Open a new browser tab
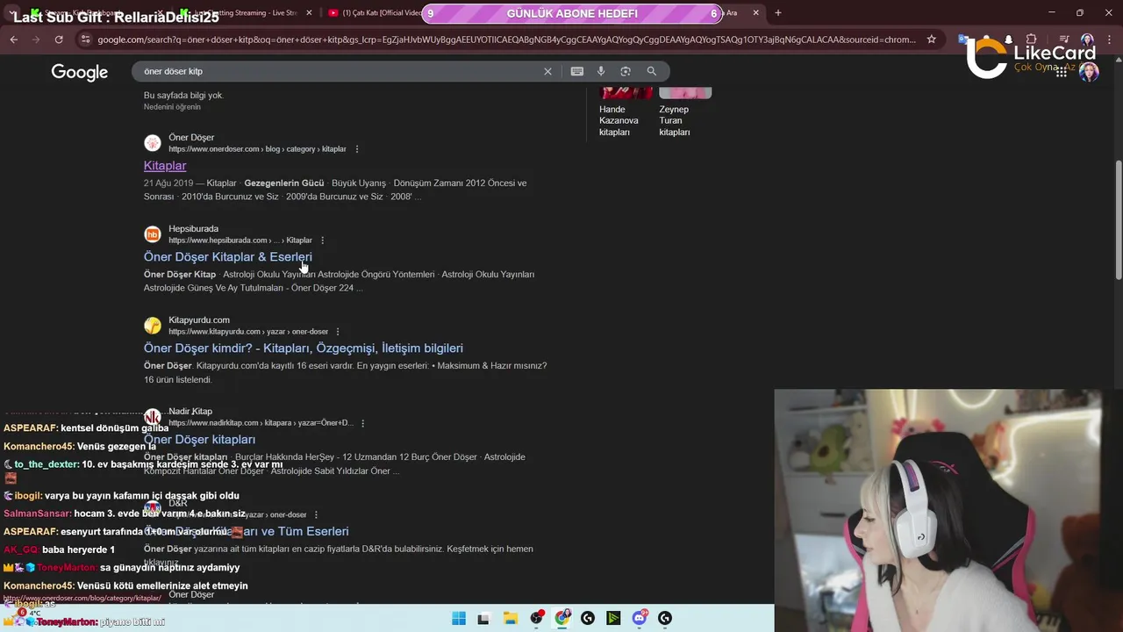Viewport: 1123px width, 632px height. [x=777, y=13]
